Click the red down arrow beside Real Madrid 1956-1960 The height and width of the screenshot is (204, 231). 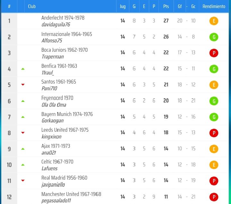(x=23, y=181)
